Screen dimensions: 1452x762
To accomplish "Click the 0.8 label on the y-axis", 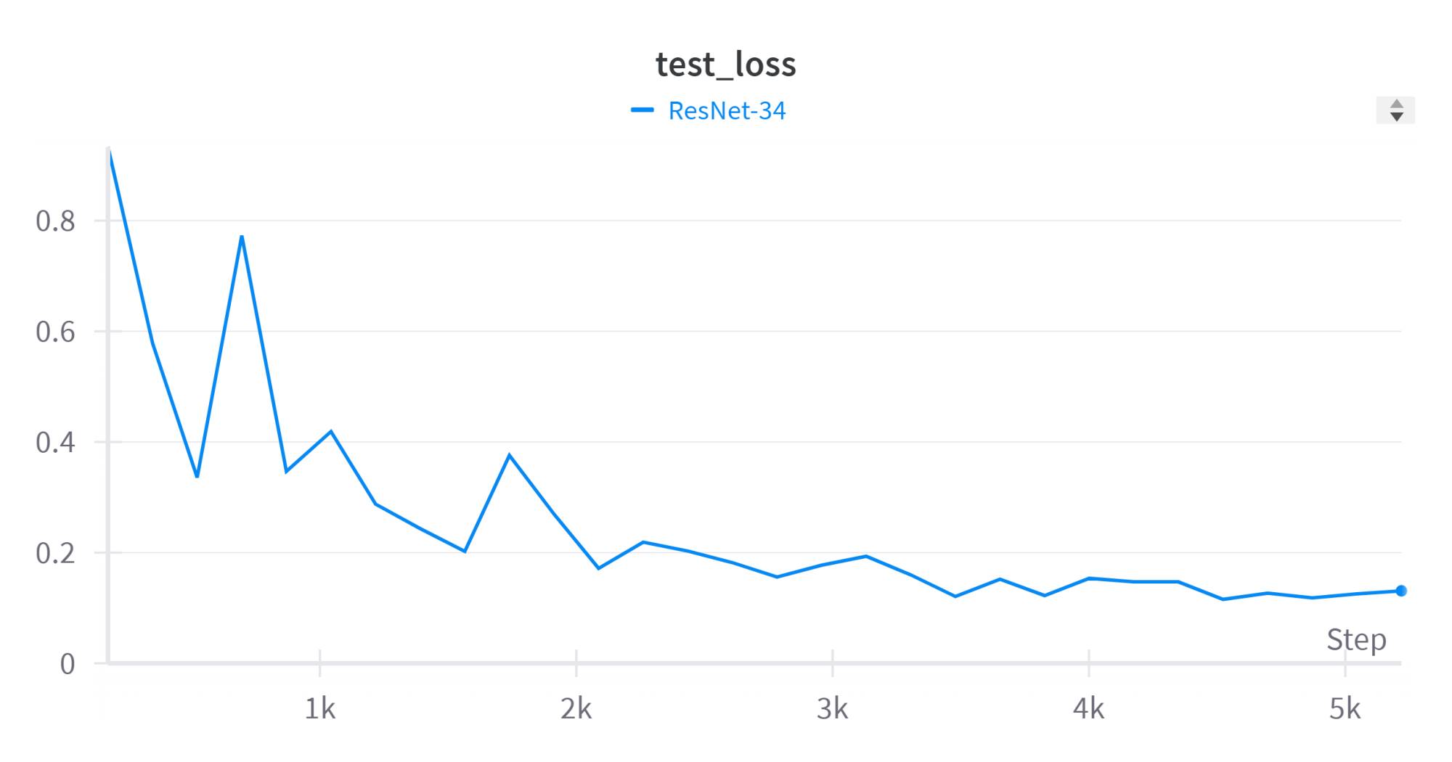I will (x=55, y=221).
